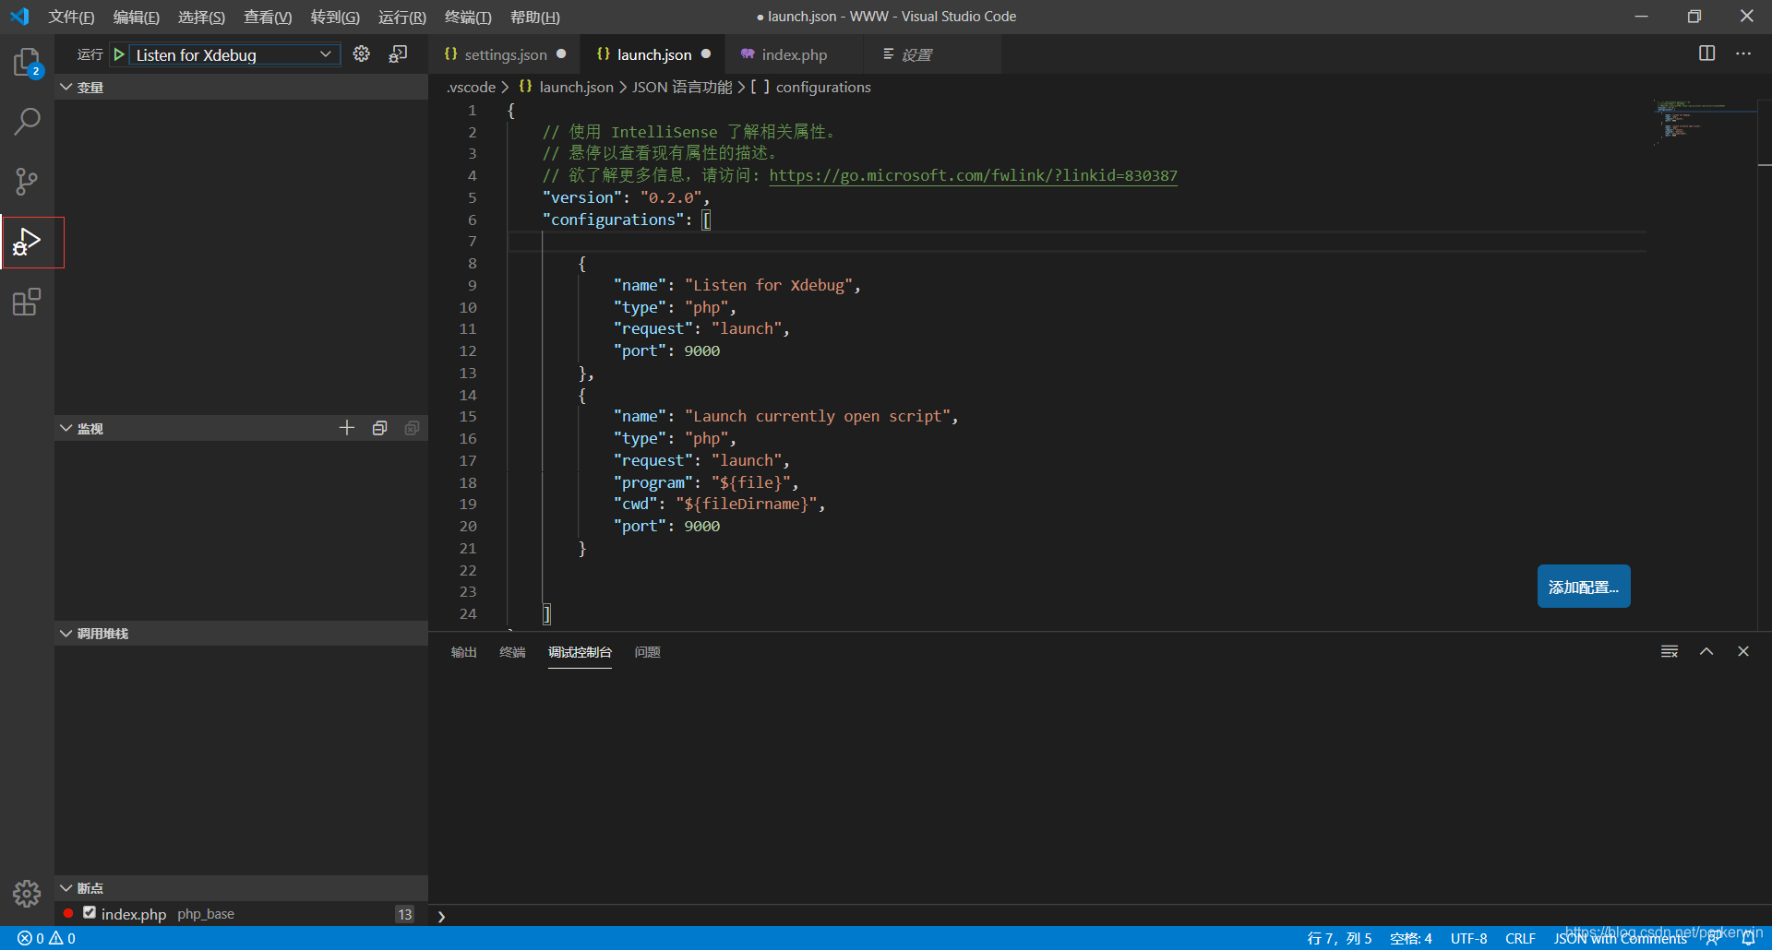Switch to 调试控制台 debug console tab
This screenshot has width=1772, height=950.
pos(580,652)
